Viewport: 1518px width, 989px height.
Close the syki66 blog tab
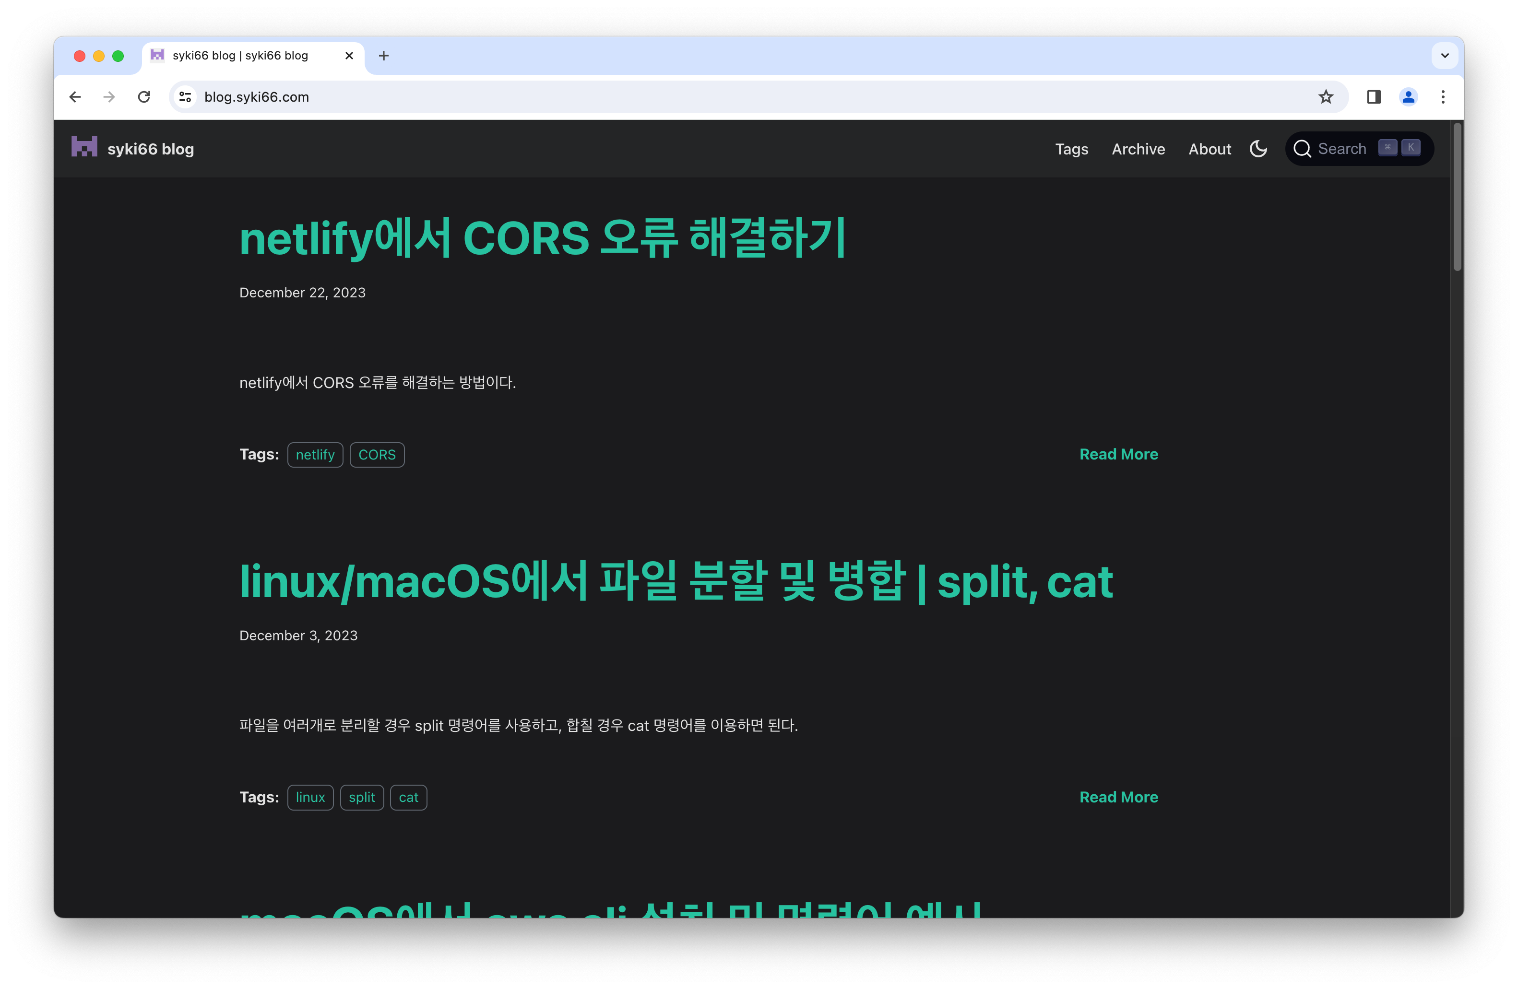point(349,56)
